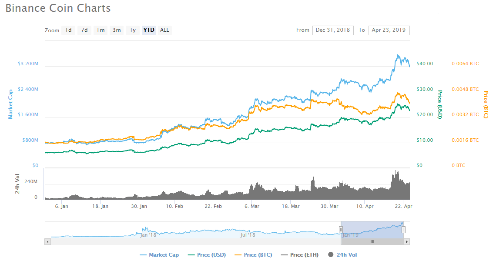Click the active YTD zoom option
The width and height of the screenshot is (496, 261).
click(x=148, y=30)
